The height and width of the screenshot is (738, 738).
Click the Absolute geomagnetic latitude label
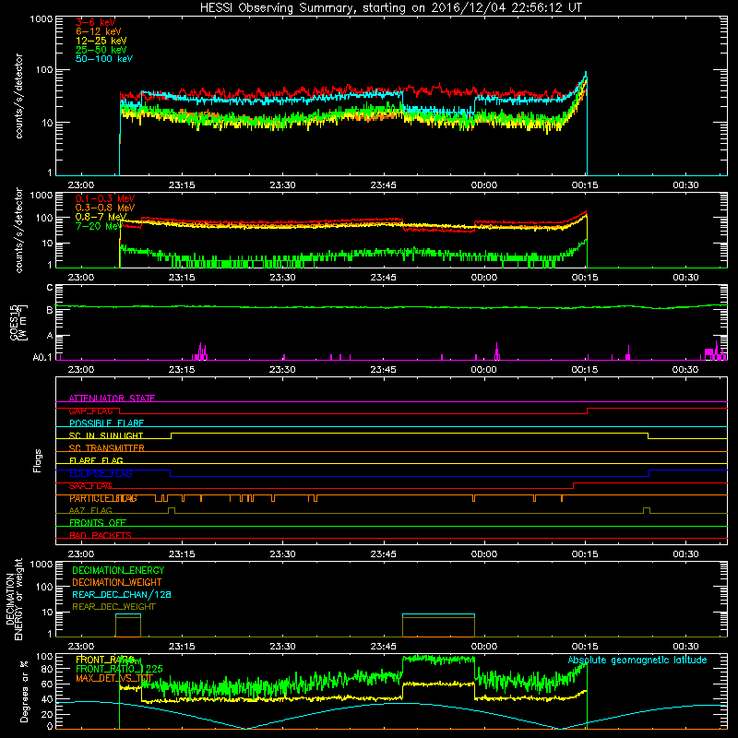pyautogui.click(x=637, y=661)
